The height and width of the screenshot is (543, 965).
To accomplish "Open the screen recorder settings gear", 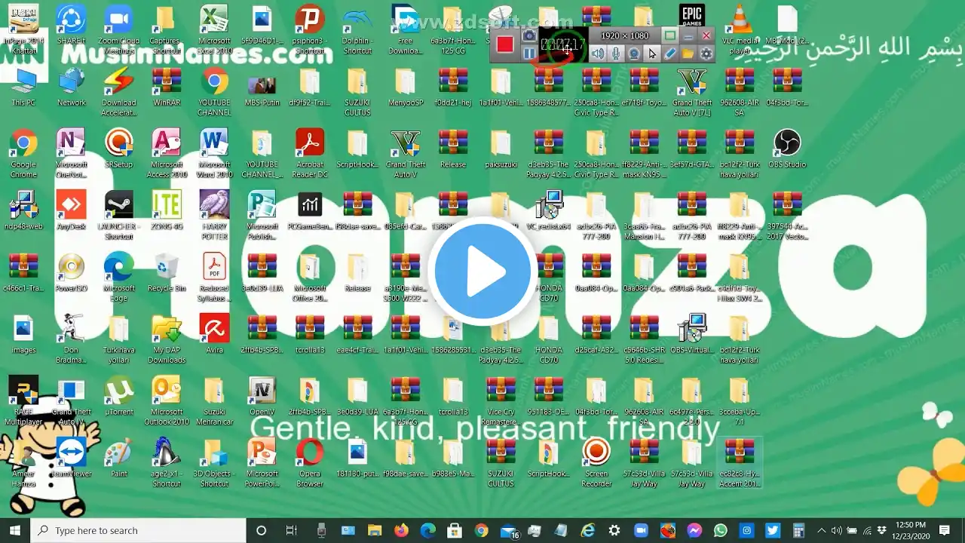I will [x=706, y=54].
